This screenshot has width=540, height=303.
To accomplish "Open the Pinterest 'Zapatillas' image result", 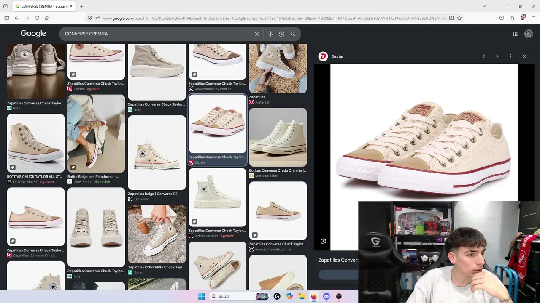I will [278, 69].
